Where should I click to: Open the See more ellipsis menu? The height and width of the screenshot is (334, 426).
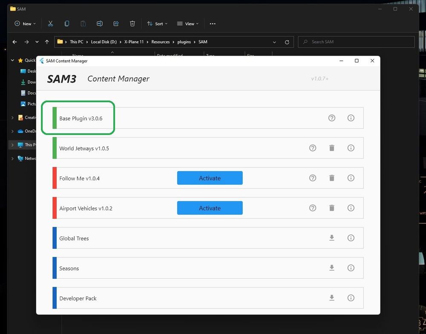pos(213,24)
